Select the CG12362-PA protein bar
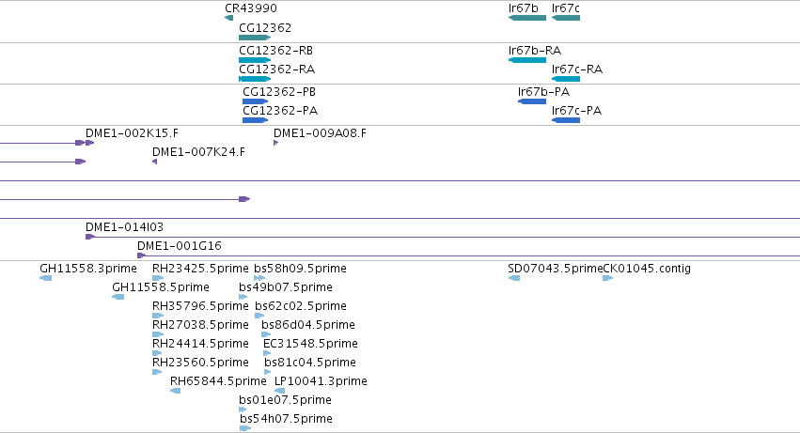Viewport: 800px width, 433px height. [255, 120]
